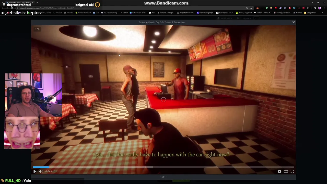The height and width of the screenshot is (184, 327).
Task: Open the media controls toolbar icon
Action: tap(315, 8)
